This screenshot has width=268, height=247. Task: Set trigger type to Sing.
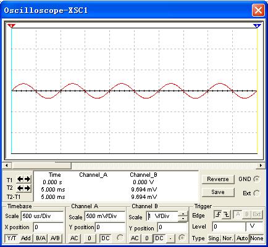[x=214, y=238]
